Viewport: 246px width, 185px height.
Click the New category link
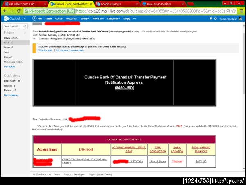11,95
